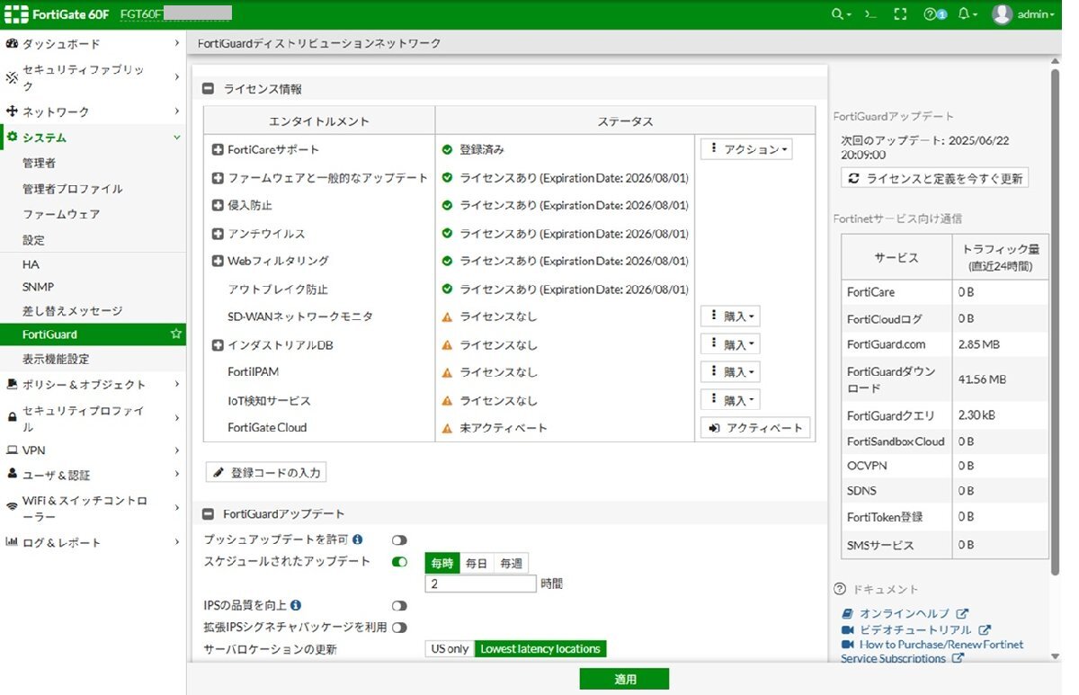Open ポリシー＆オブジェクト sidebar menu
1079x695 pixels.
click(x=94, y=384)
